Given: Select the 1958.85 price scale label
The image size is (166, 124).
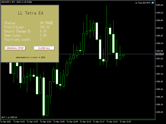Looking at the screenshot, I should click(x=160, y=20).
